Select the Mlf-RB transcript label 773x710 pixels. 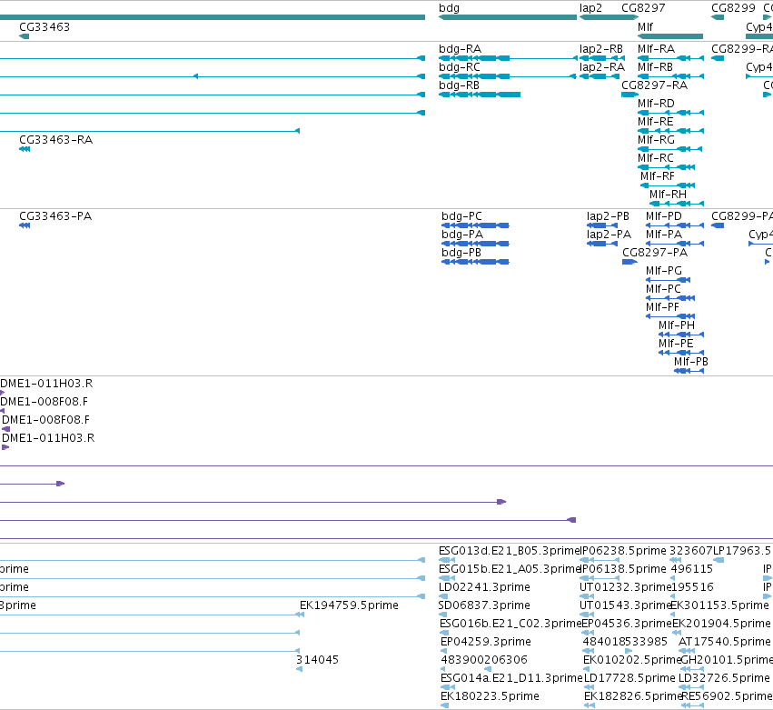click(x=655, y=67)
